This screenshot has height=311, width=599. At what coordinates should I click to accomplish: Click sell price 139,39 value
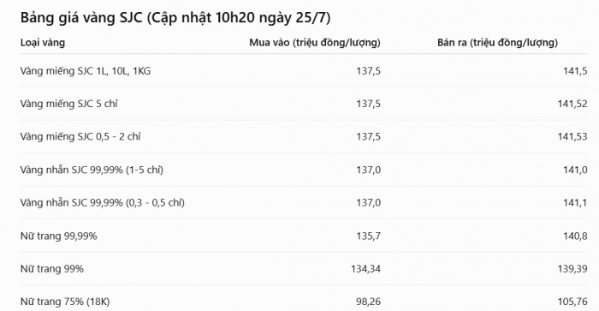pyautogui.click(x=572, y=268)
